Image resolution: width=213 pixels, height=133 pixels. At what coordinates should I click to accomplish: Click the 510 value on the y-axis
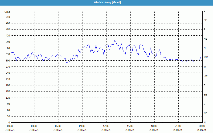click(7, 17)
